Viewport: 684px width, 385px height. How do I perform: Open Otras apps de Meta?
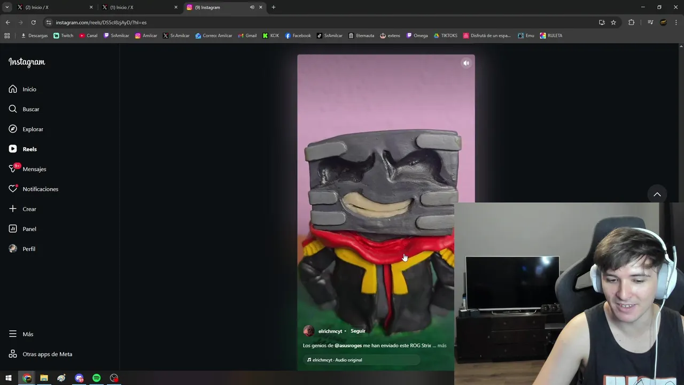[x=40, y=354]
